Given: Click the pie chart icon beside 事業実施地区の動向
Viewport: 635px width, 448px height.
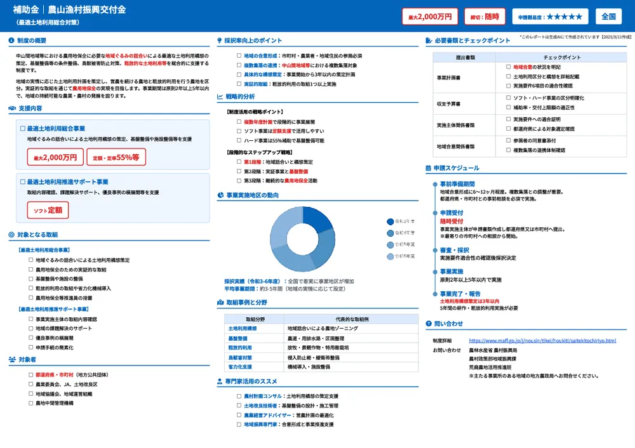Looking at the screenshot, I should click(220, 195).
